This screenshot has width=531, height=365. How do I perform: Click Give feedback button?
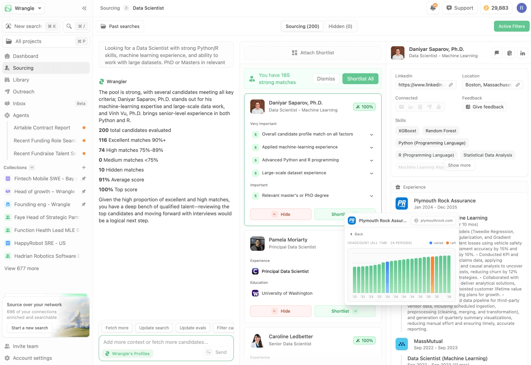click(x=485, y=107)
